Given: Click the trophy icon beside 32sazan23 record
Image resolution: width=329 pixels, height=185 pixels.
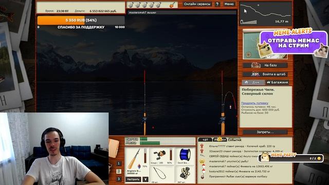Looking at the screenshot, I should pyautogui.click(x=202, y=151).
